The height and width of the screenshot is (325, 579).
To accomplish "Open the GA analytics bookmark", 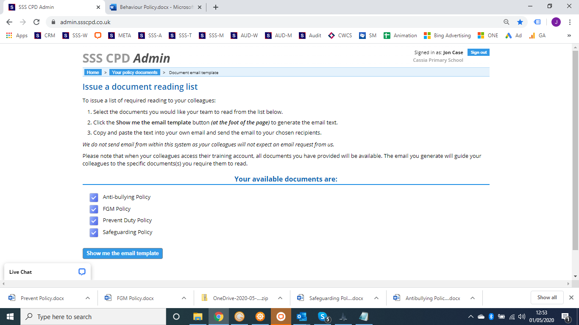I will pos(537,36).
